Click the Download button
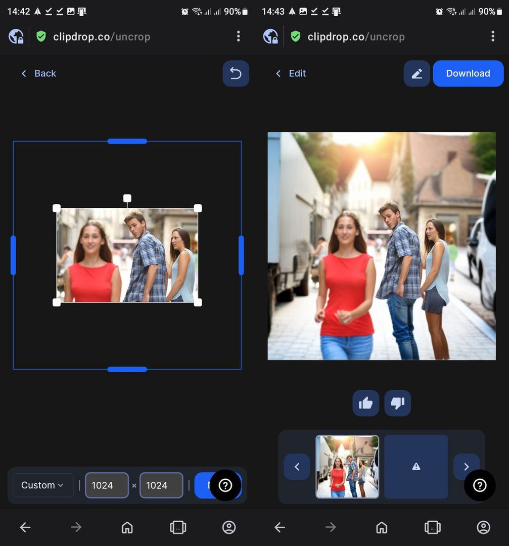The image size is (509, 546). 468,73
